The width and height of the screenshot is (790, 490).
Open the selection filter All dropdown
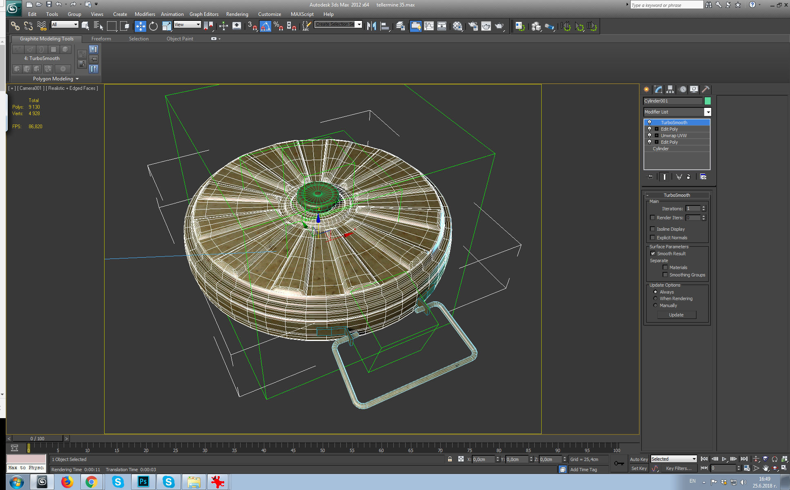tap(75, 24)
